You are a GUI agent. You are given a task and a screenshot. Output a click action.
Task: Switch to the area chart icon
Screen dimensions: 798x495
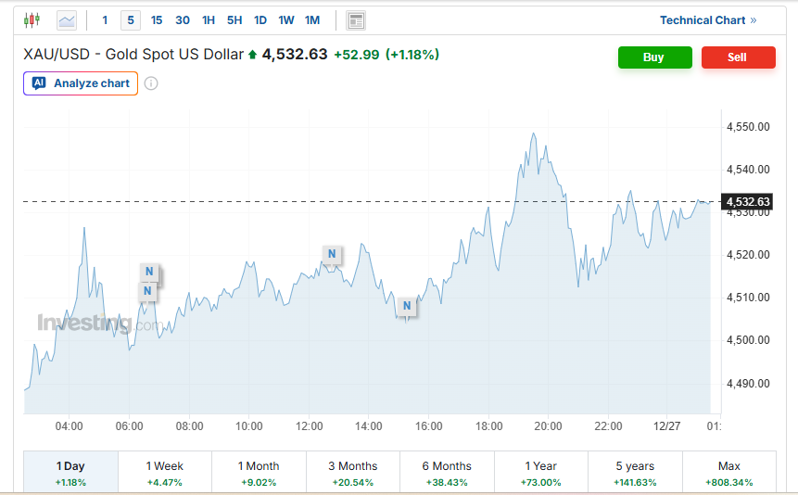pyautogui.click(x=67, y=19)
